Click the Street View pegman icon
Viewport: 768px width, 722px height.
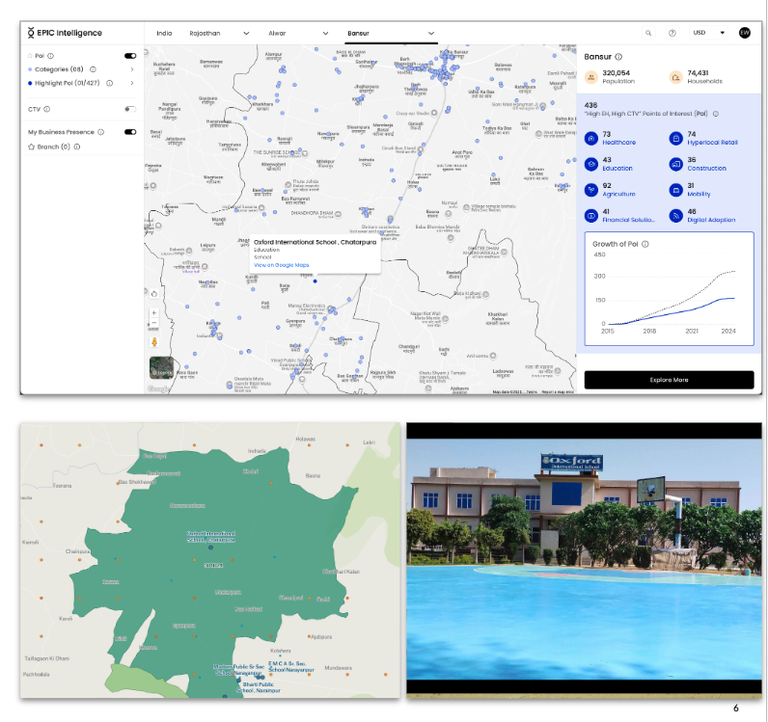pos(154,342)
